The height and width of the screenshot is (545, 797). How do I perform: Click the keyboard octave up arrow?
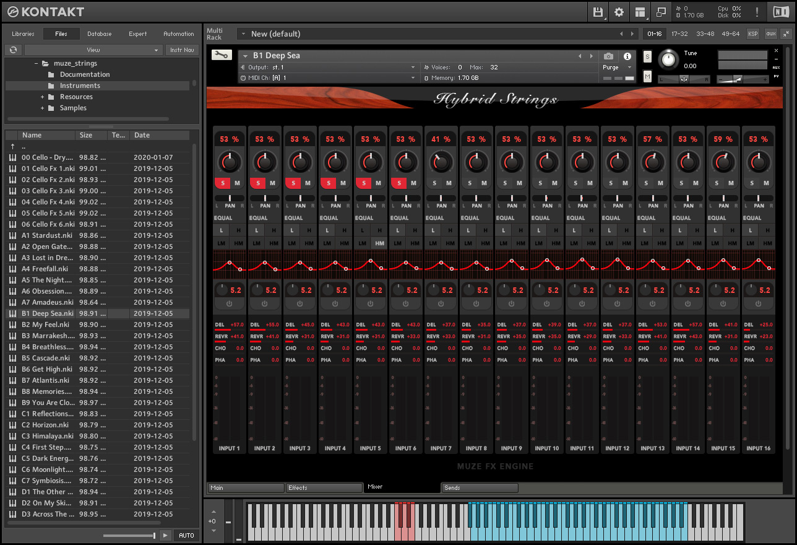213,512
